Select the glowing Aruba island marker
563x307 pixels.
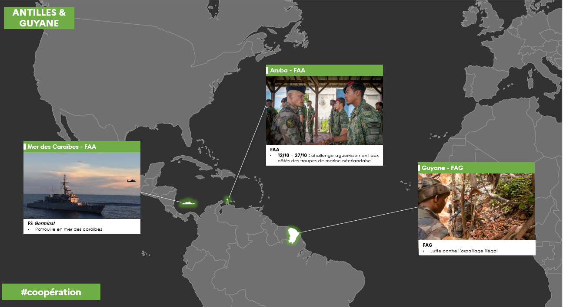(228, 200)
